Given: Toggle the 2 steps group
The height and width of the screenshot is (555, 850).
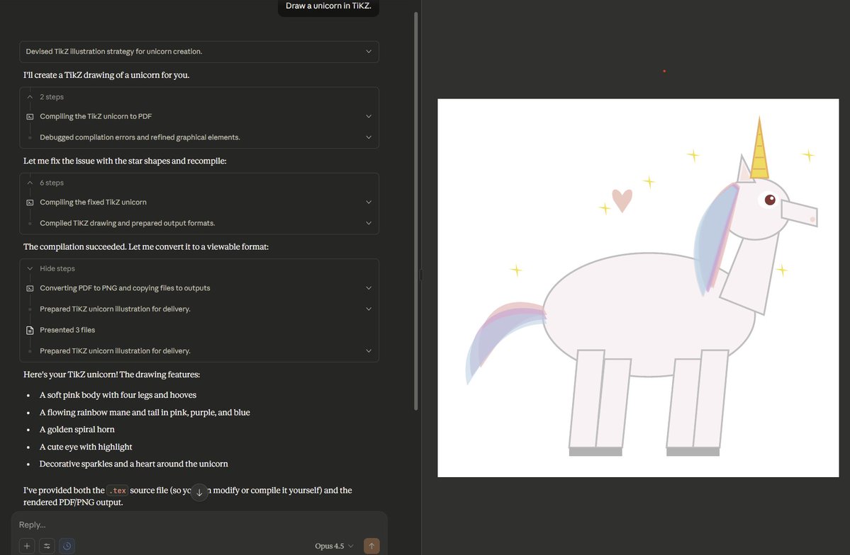Looking at the screenshot, I should coord(51,97).
